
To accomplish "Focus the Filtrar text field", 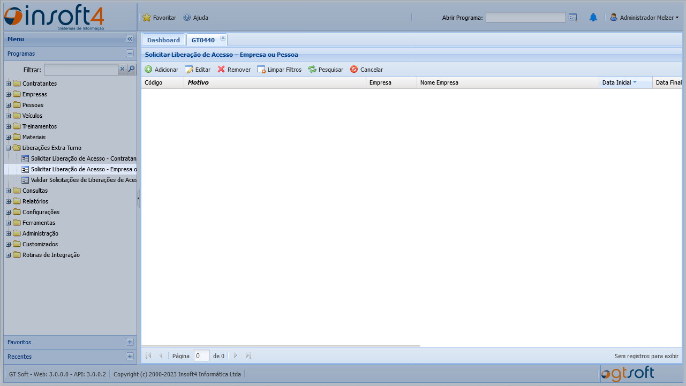I will 81,70.
